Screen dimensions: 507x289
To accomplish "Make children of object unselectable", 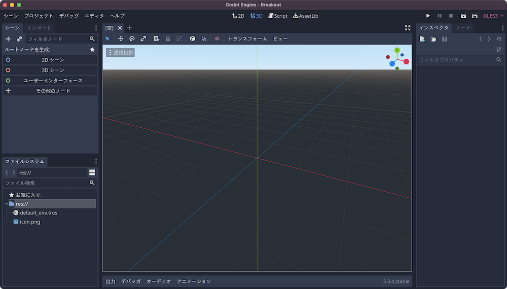I will tap(179, 39).
